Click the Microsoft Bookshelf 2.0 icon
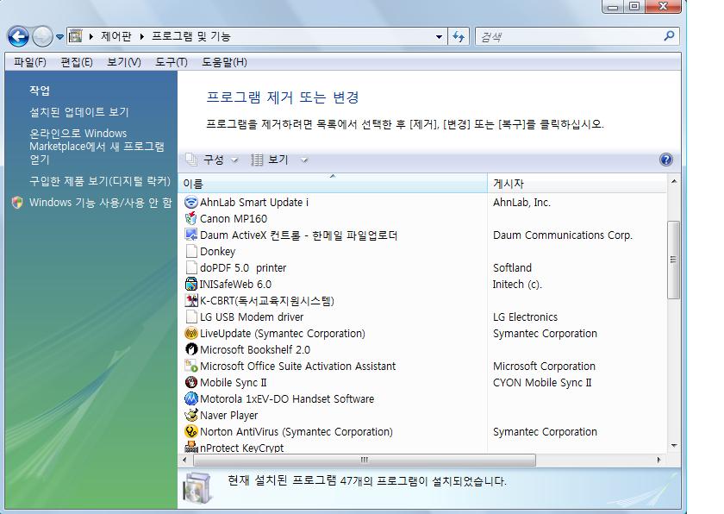The width and height of the screenshot is (724, 514). coord(190,349)
